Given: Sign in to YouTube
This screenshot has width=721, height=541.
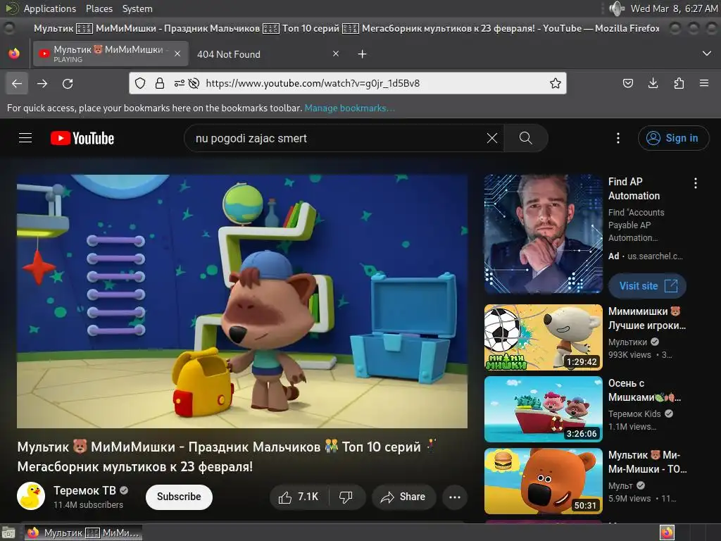Looking at the screenshot, I should (x=673, y=138).
